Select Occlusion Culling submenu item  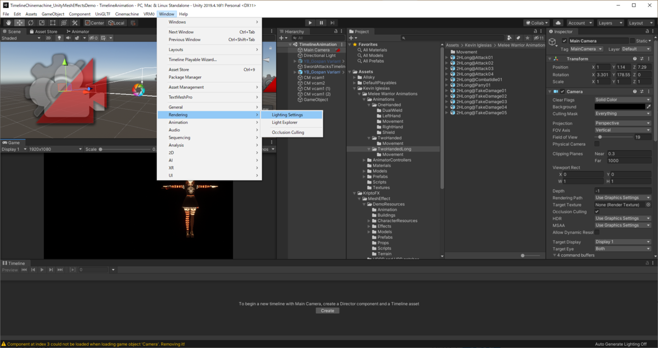[291, 133]
